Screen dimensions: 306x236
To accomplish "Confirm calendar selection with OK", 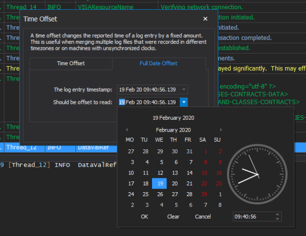I will point(144,217).
